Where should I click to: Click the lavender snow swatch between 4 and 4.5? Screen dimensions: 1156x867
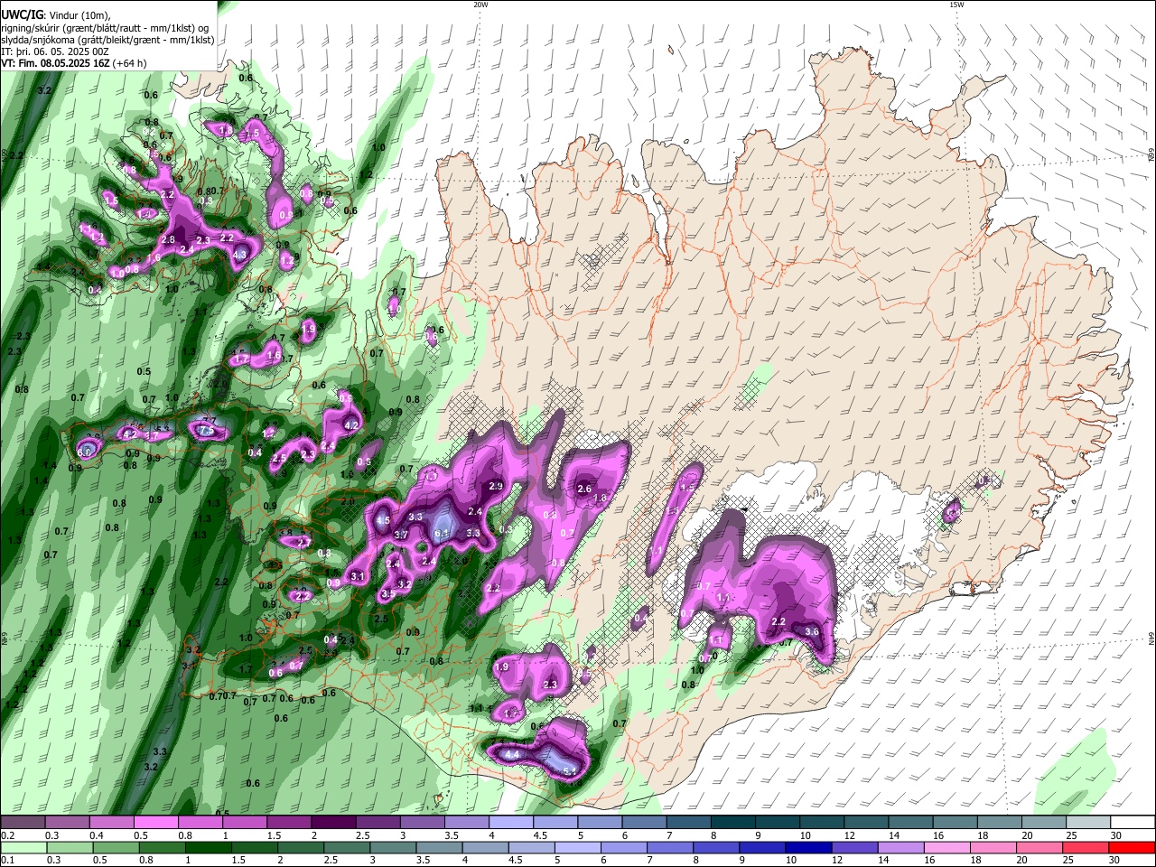pyautogui.click(x=509, y=823)
